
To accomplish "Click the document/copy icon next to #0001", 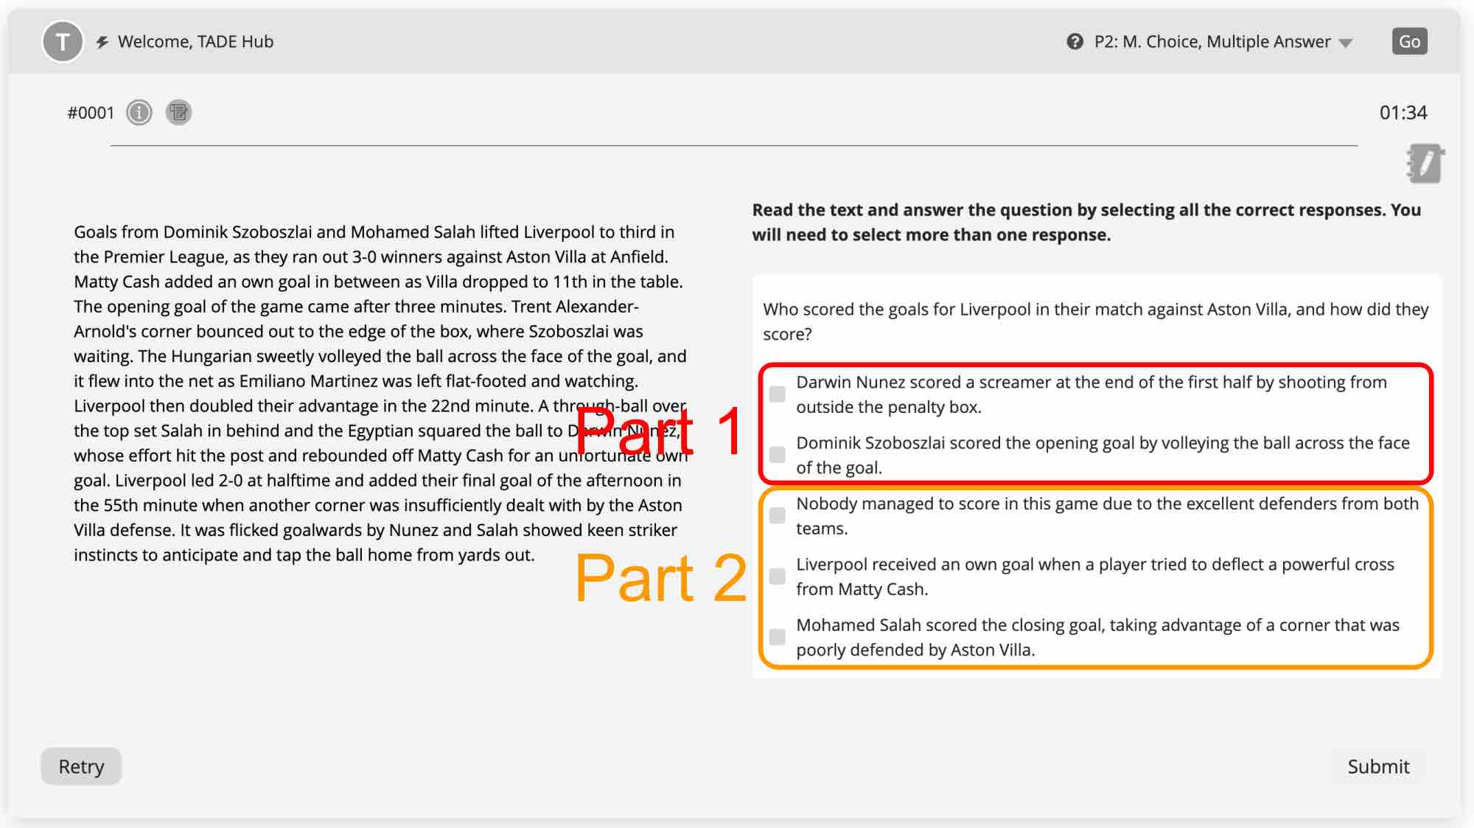I will coord(179,111).
